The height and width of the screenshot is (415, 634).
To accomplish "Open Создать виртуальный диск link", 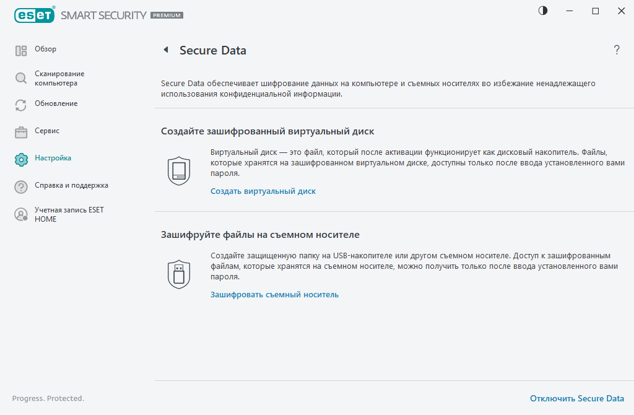I will pyautogui.click(x=262, y=191).
